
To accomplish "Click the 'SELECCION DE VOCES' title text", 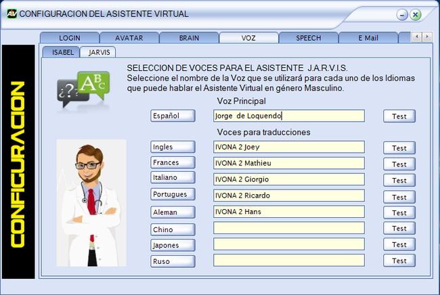I will pyautogui.click(x=172, y=68).
